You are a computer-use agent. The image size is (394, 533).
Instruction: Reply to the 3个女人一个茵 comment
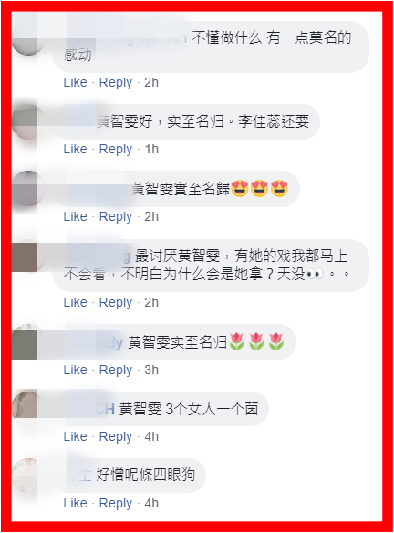point(116,436)
